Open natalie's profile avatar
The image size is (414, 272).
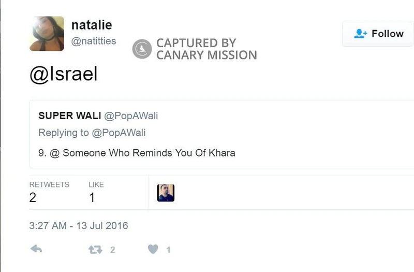click(47, 34)
